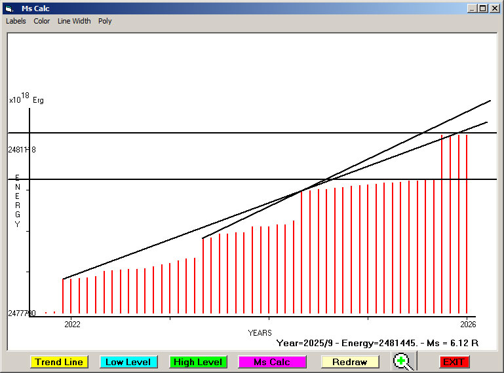Minimize the Ms Calc window
Screen dimensions: 504x373
coord(473,9)
